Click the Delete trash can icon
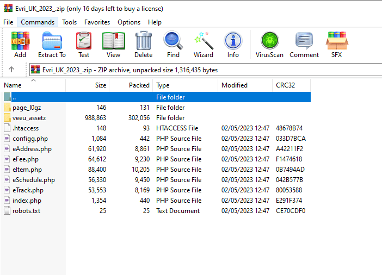The image size is (382, 275). point(143,44)
